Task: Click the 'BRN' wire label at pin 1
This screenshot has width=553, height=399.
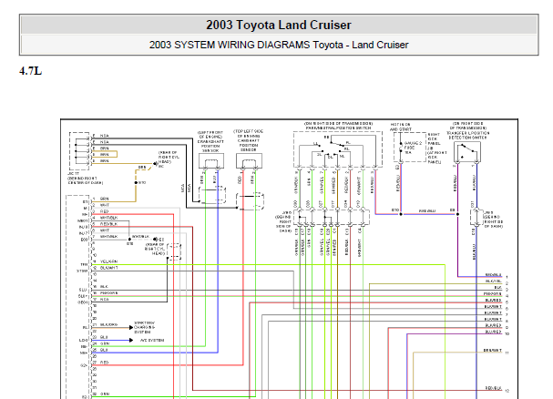Action: tap(105, 199)
